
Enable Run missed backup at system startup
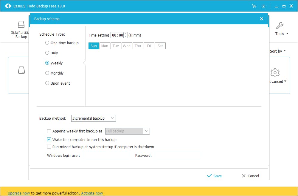[x=49, y=147]
